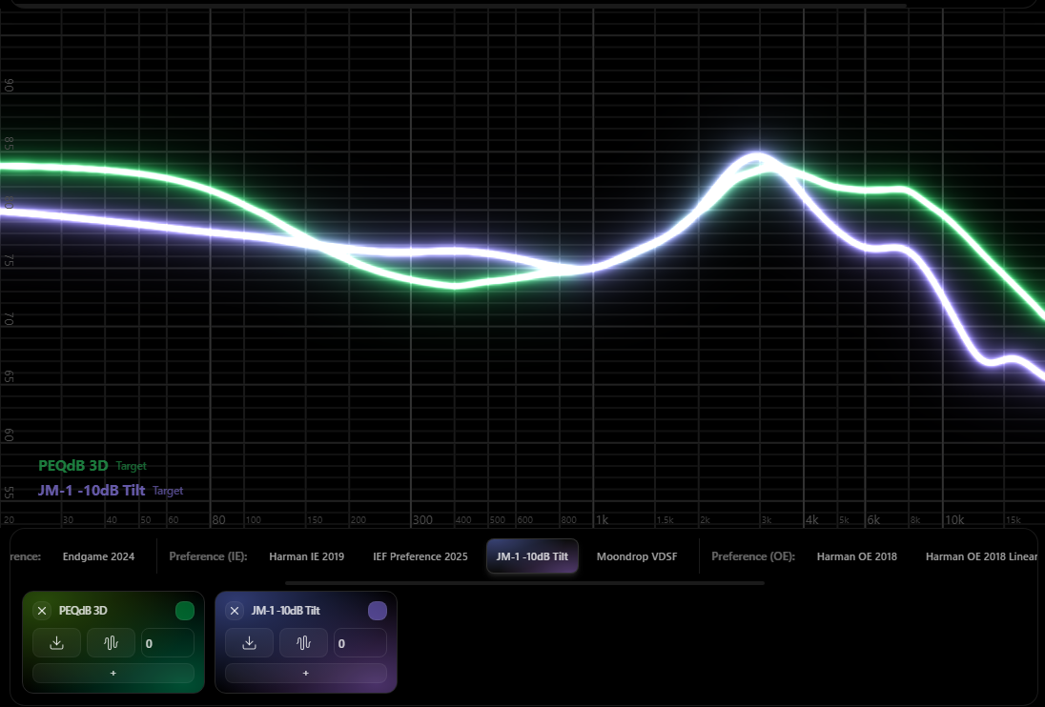Download the JM-1 -10dB Tilt curve

click(x=249, y=643)
